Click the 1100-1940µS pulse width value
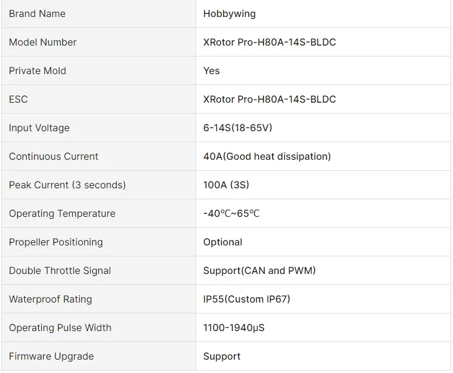Viewport: 453px width, 373px height. tap(234, 328)
